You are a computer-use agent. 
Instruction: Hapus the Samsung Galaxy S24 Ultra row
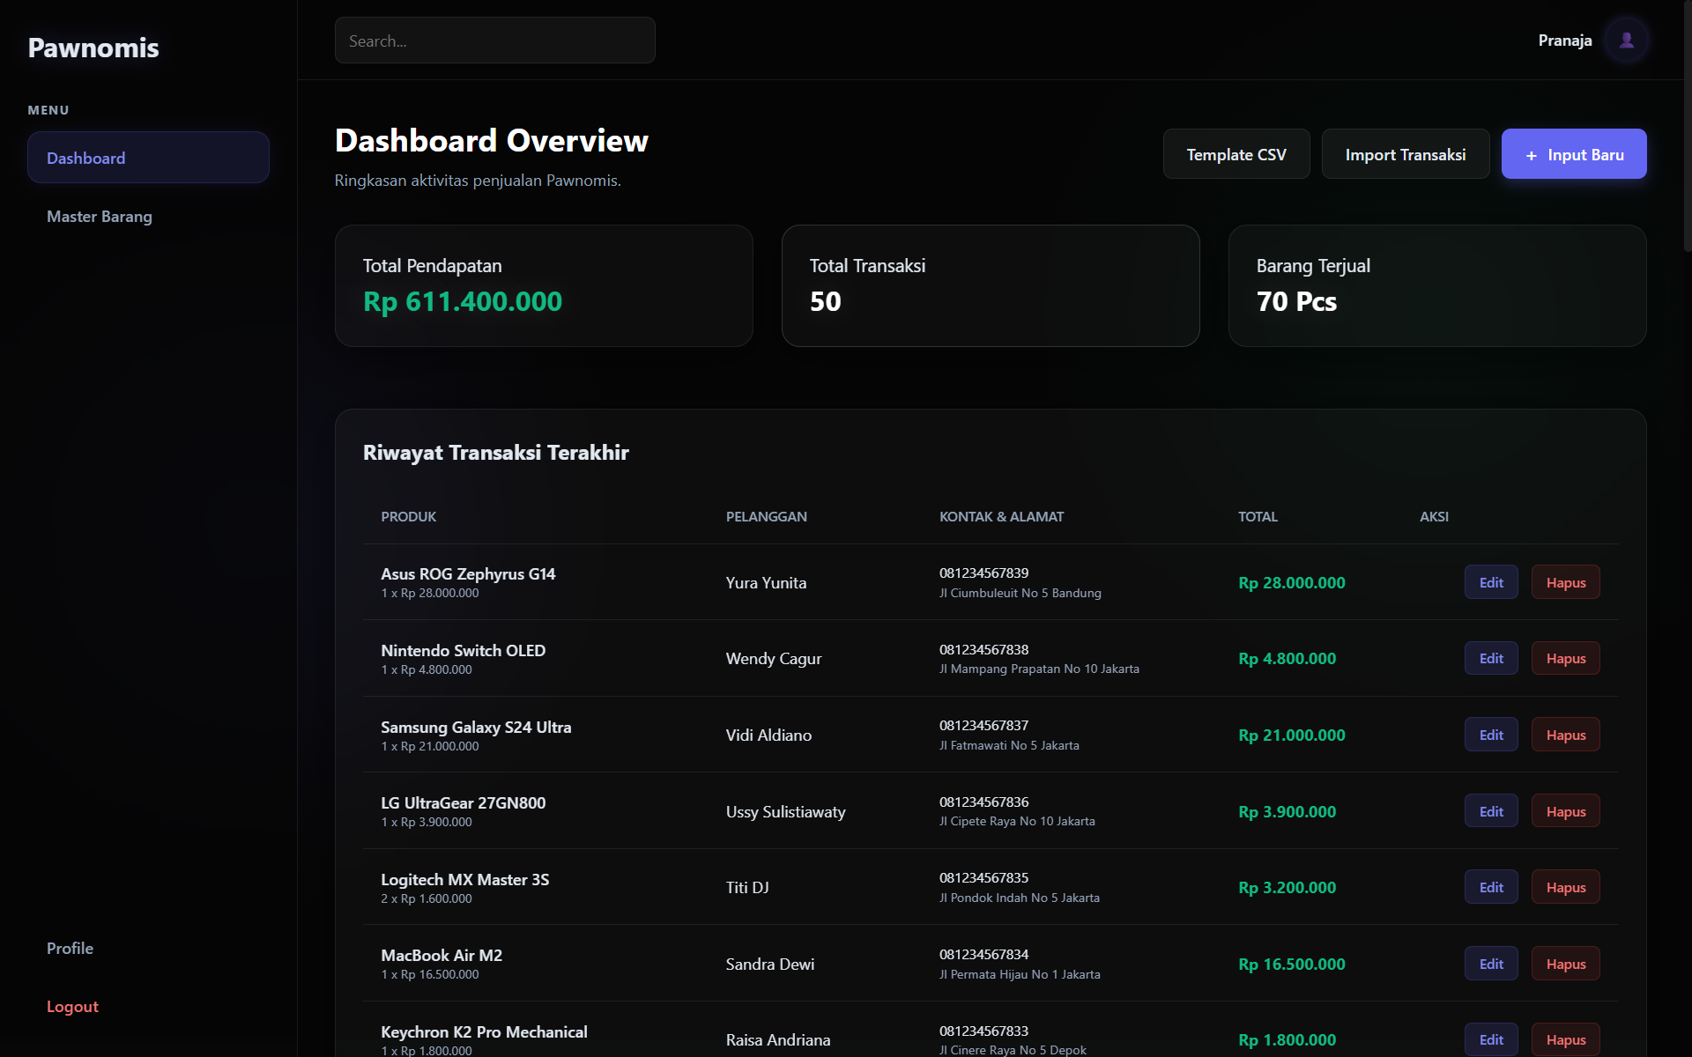pyautogui.click(x=1565, y=735)
